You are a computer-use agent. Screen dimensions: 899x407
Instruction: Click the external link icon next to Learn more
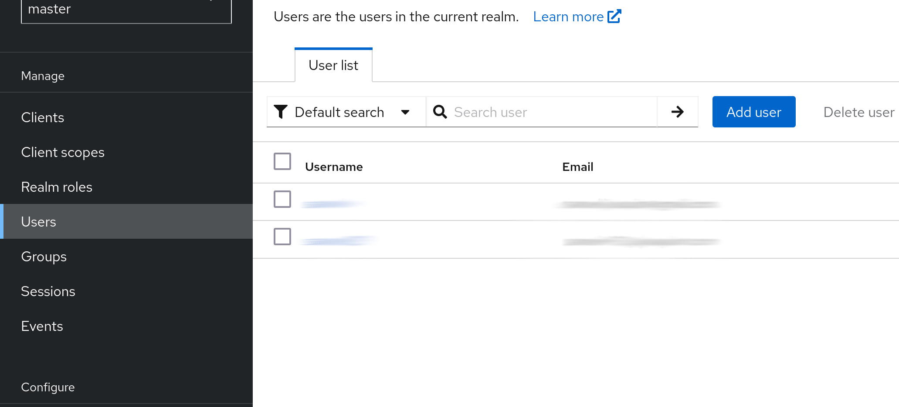tap(615, 16)
